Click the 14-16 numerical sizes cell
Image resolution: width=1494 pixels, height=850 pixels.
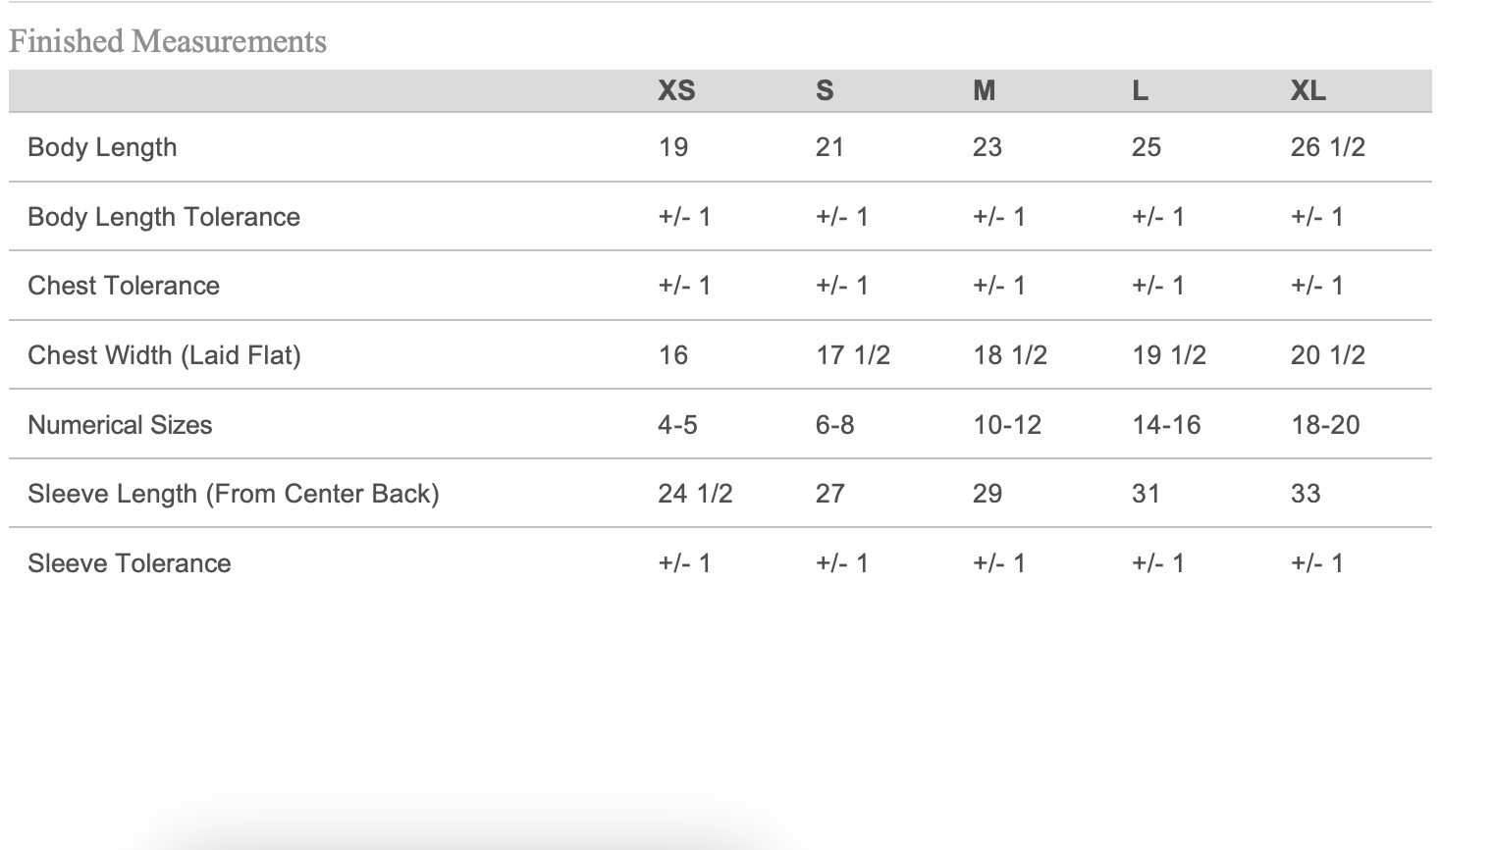pos(1166,425)
